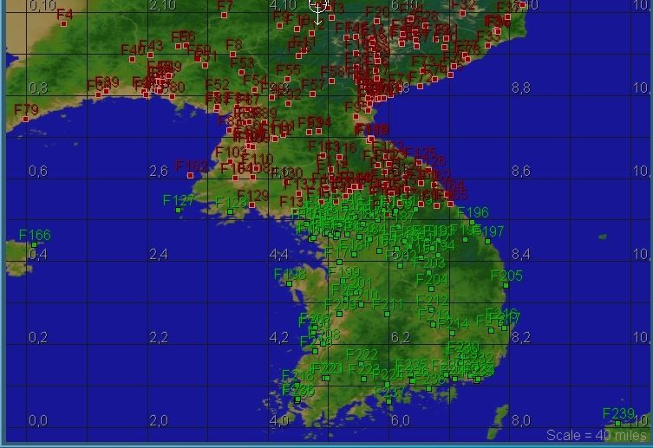The height and width of the screenshot is (448, 653).
Task: Click the green F205 east coast marker
Action: (x=506, y=285)
